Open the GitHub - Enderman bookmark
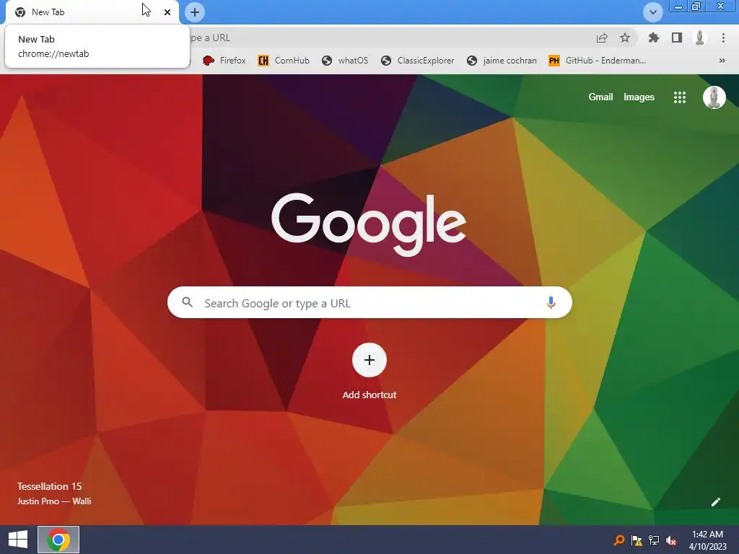 [x=597, y=61]
